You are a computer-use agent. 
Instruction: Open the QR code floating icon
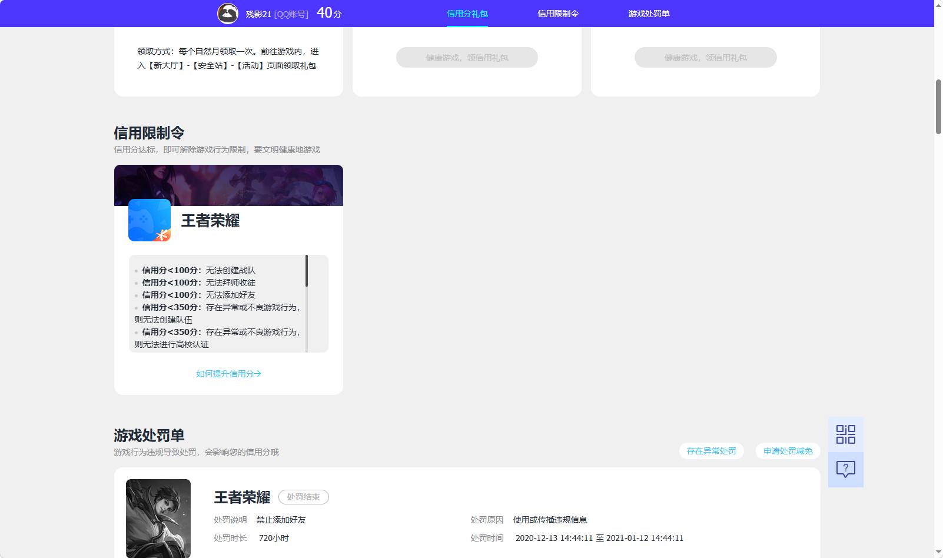point(846,434)
